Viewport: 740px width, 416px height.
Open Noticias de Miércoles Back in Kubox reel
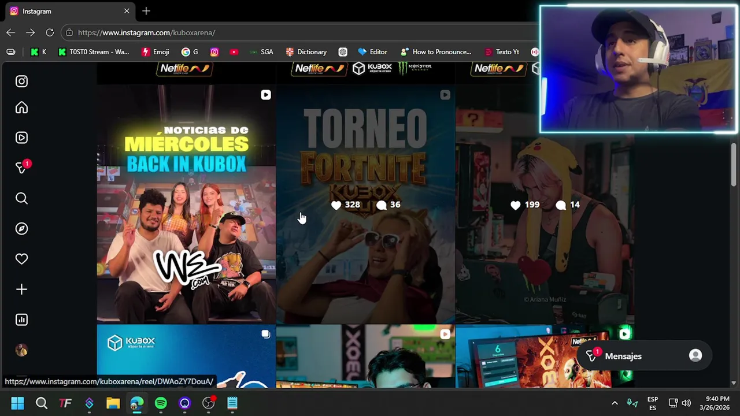click(186, 205)
